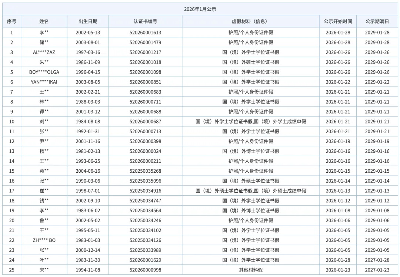Image resolution: width=400 pixels, height=277 pixels.
Task: Click the 公示开始时间 column header
Action: pos(337,21)
